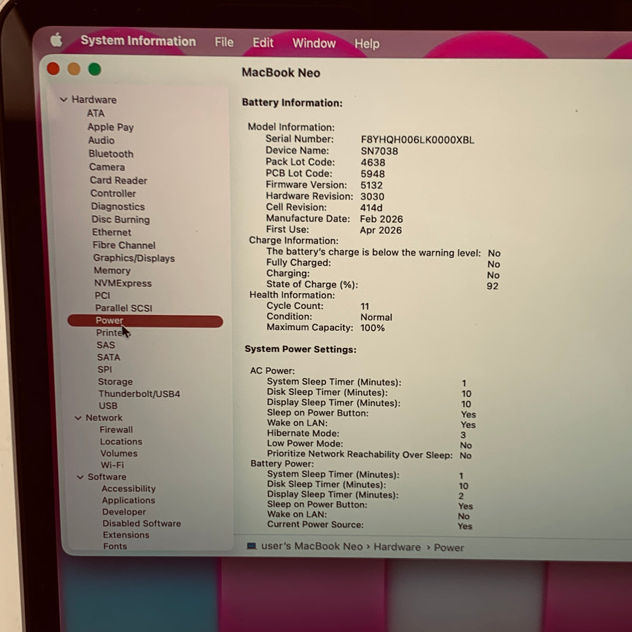Click the Maximum Capacity value 100%

point(372,328)
